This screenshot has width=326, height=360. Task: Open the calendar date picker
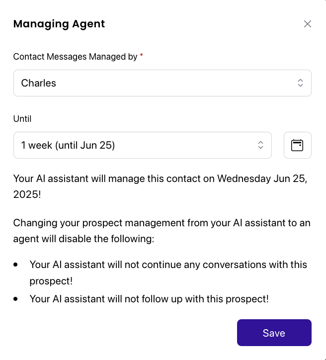point(297,145)
